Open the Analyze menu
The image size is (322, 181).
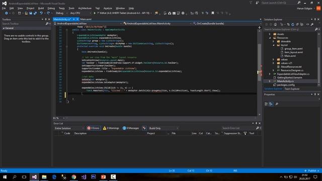tap(108, 8)
